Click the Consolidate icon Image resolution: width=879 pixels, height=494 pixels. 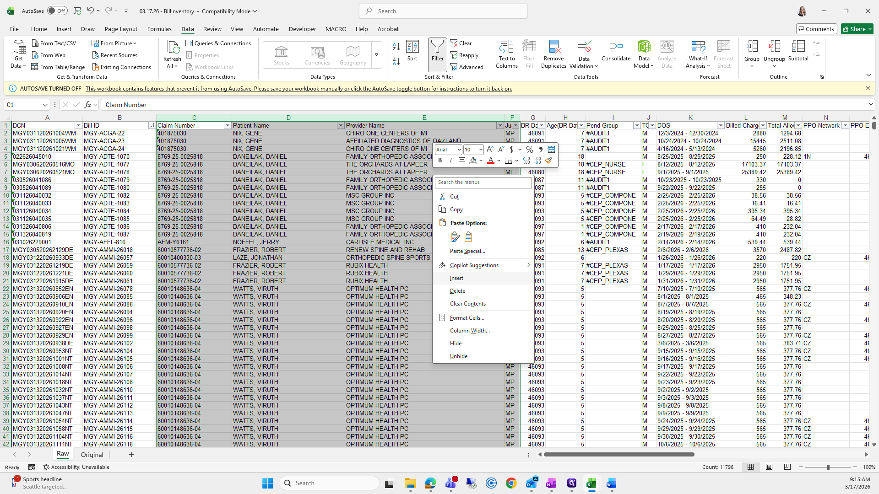[x=616, y=47]
